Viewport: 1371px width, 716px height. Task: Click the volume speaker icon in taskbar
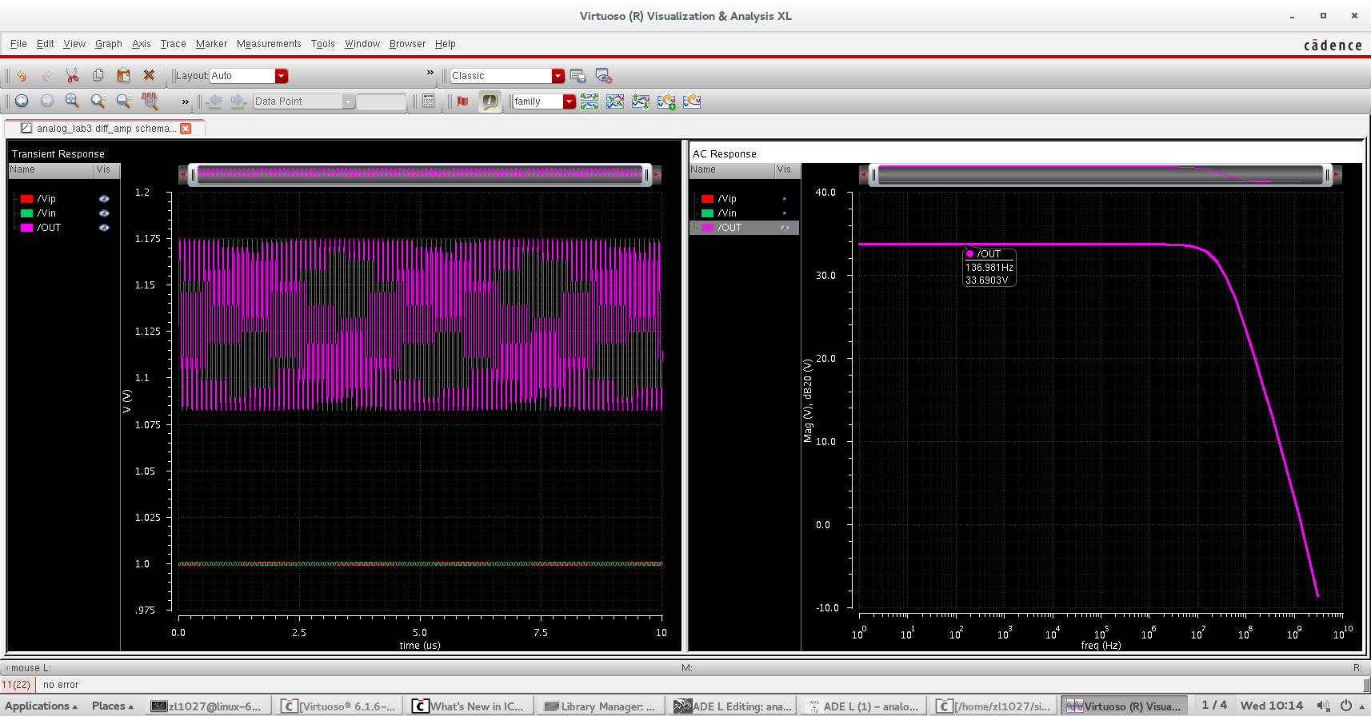(1323, 706)
